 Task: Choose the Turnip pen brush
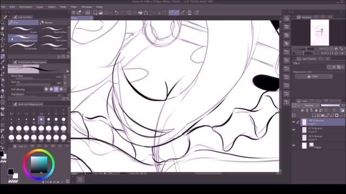(x=53, y=38)
